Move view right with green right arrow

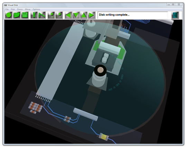tap(92, 15)
